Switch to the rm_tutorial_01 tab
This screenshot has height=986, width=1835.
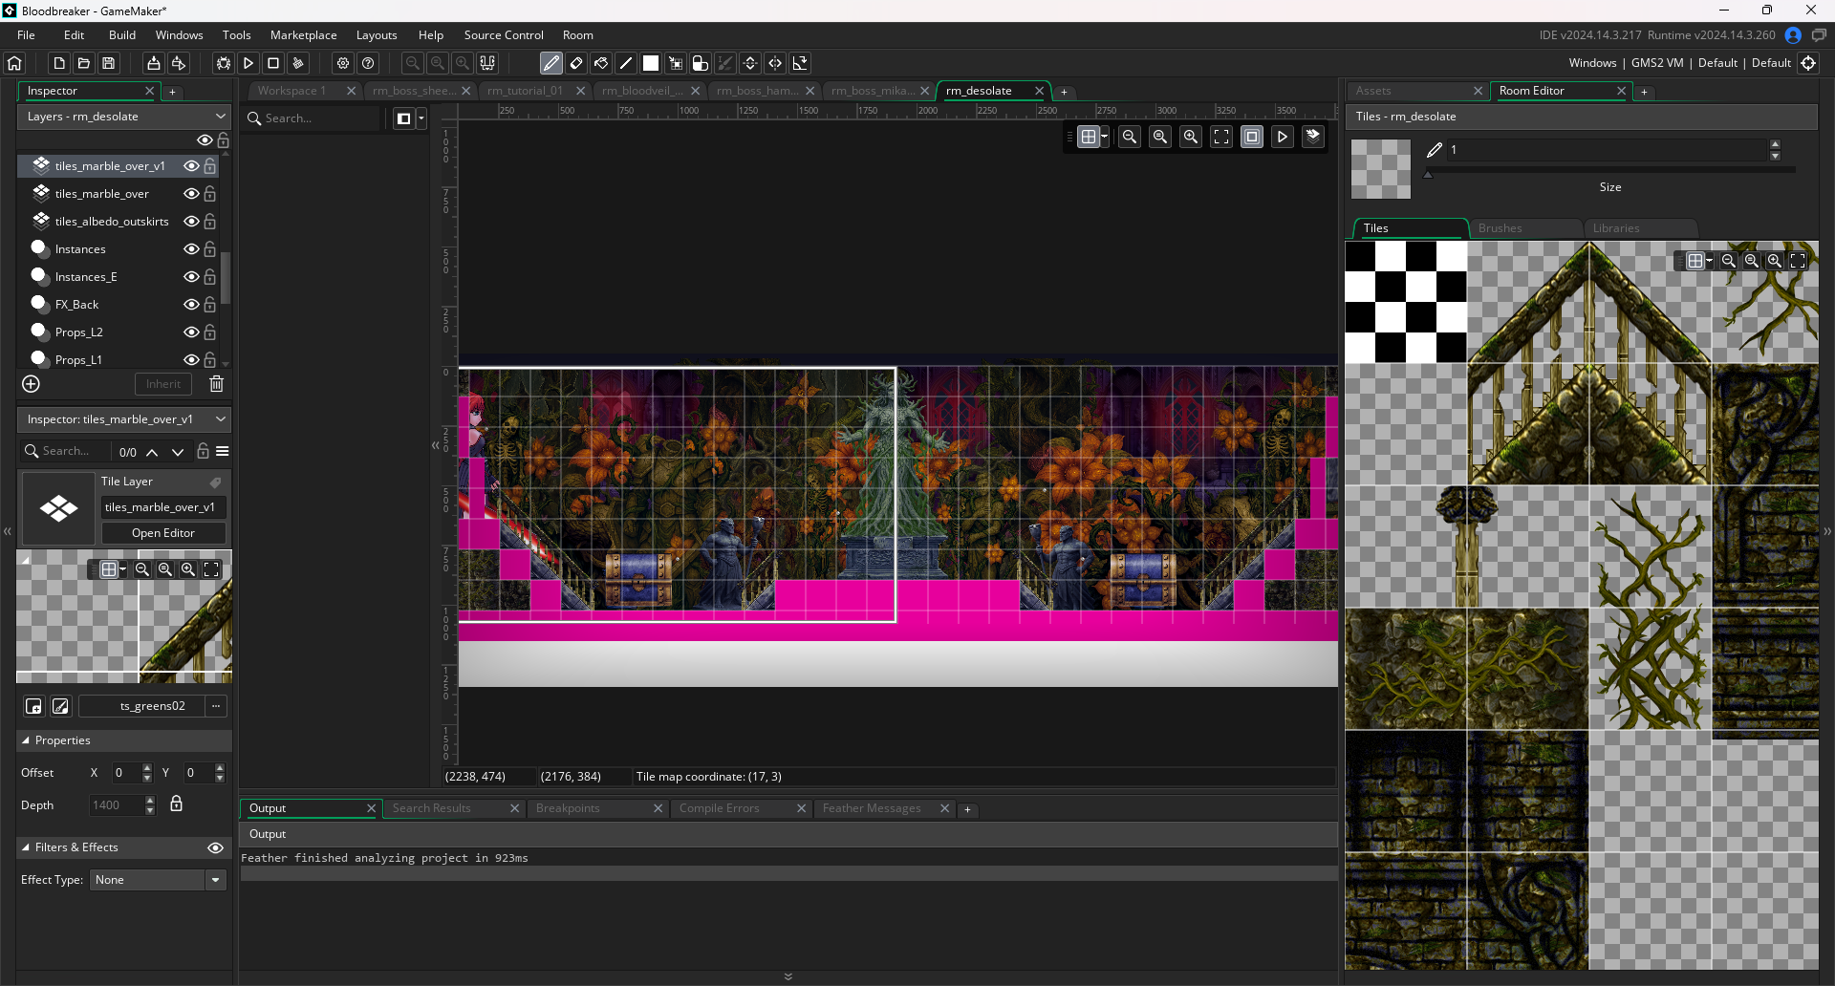pyautogui.click(x=525, y=91)
